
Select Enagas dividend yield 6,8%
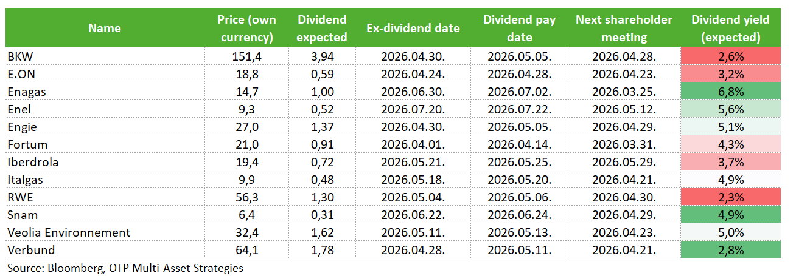point(730,92)
